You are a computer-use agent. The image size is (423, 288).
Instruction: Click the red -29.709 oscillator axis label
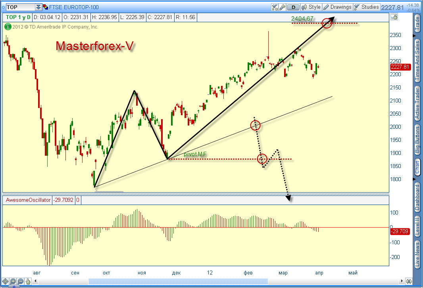click(400, 231)
